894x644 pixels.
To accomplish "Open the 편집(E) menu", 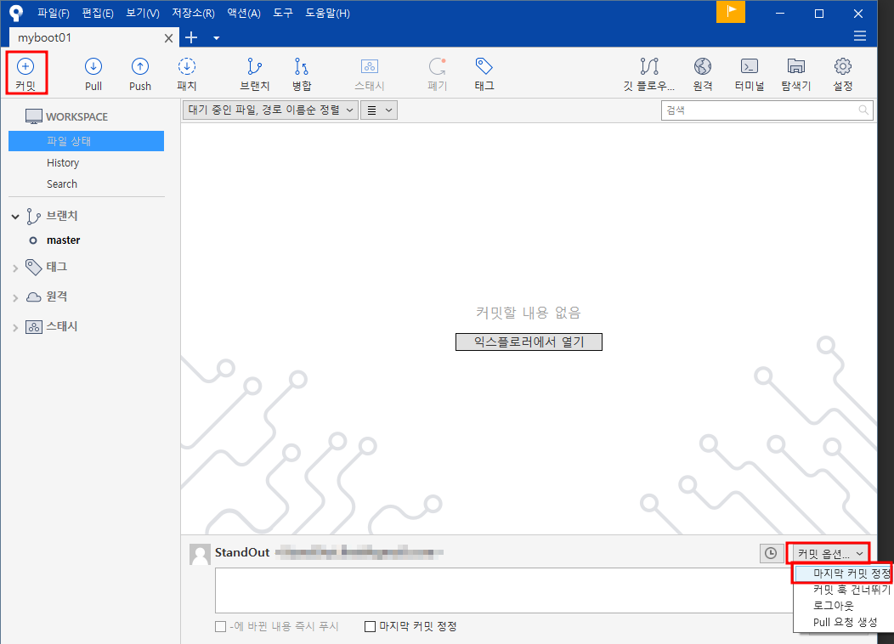I will (x=98, y=13).
